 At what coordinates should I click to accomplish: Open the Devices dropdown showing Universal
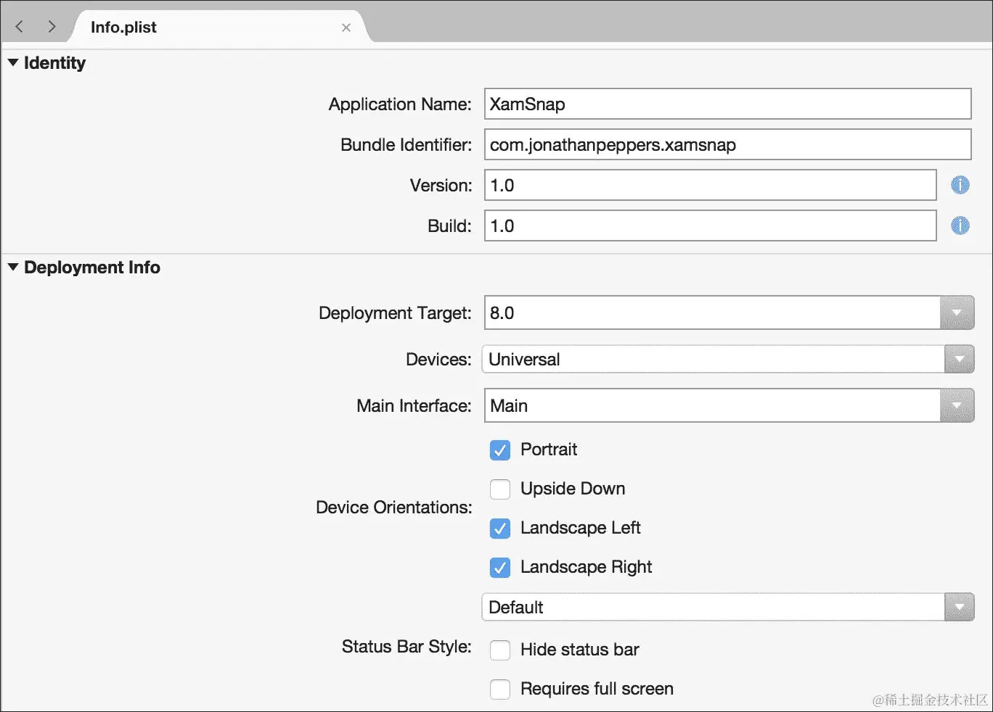pos(959,359)
